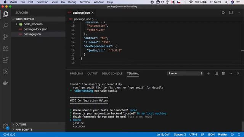Click package.json in the breadcrumb

[82, 19]
